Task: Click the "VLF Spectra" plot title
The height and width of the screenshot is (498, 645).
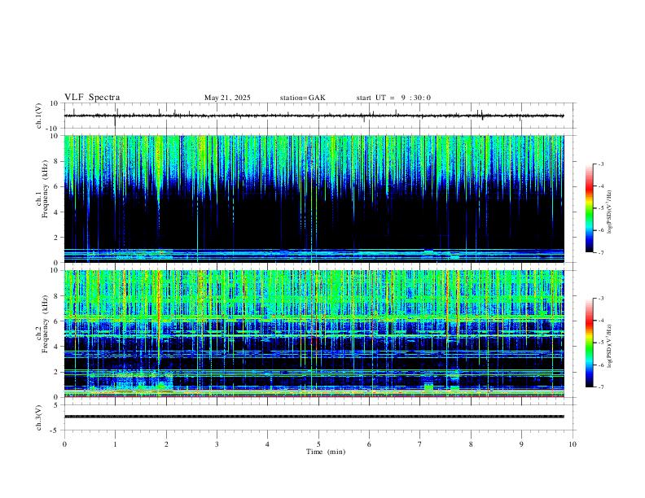Action: (x=92, y=98)
